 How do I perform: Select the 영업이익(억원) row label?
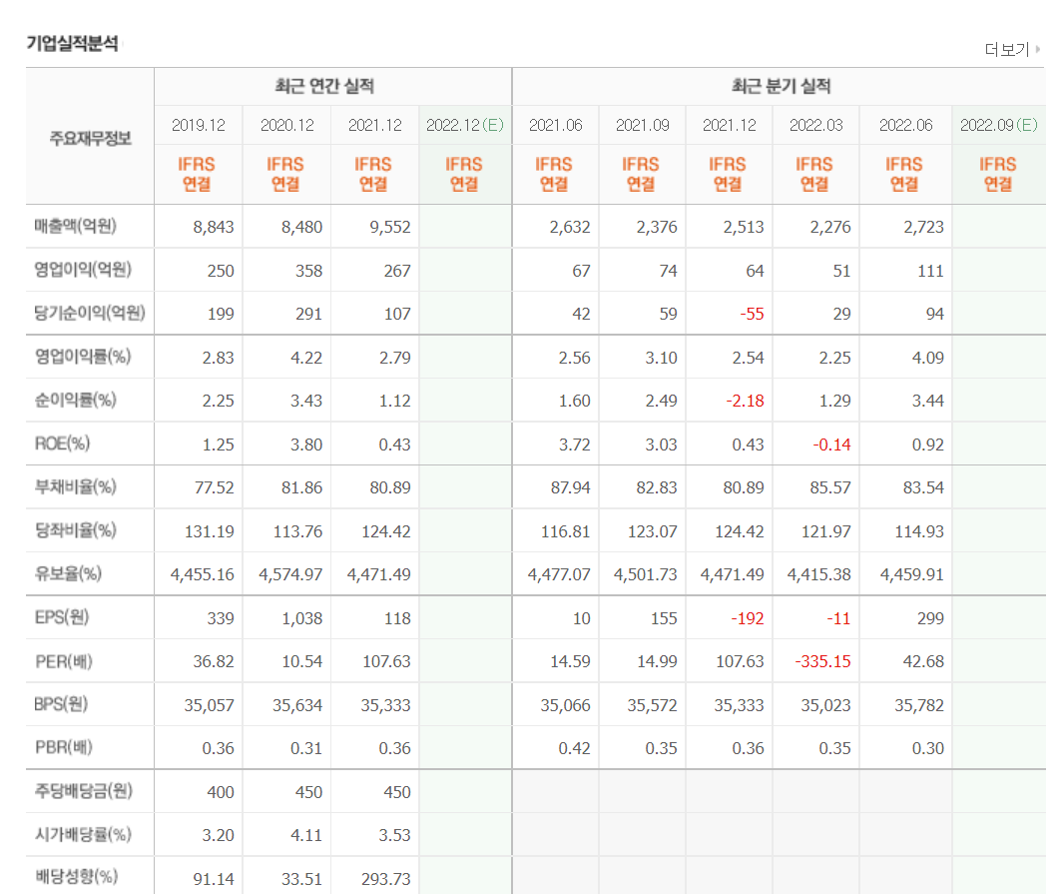(x=83, y=270)
